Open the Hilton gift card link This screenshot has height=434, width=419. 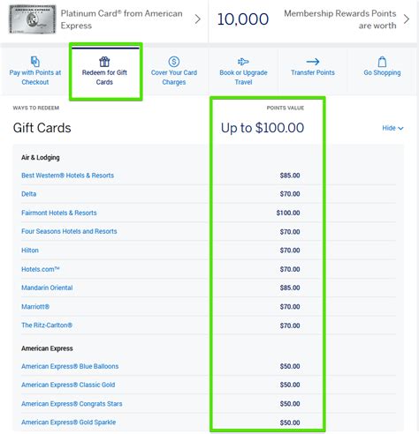pyautogui.click(x=30, y=251)
